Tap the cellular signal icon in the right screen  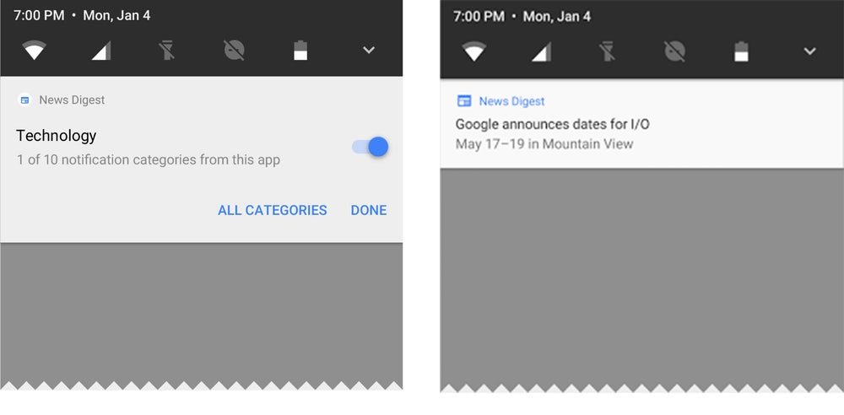click(541, 52)
